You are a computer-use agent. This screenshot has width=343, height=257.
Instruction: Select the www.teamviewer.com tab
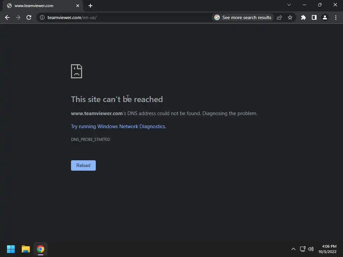coord(43,6)
